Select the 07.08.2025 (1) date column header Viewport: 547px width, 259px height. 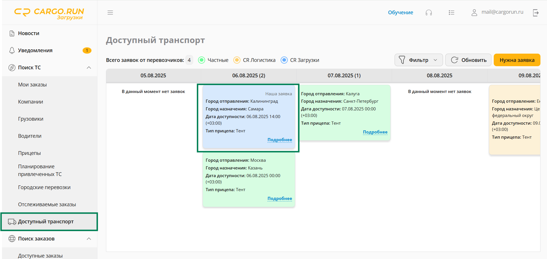point(344,76)
